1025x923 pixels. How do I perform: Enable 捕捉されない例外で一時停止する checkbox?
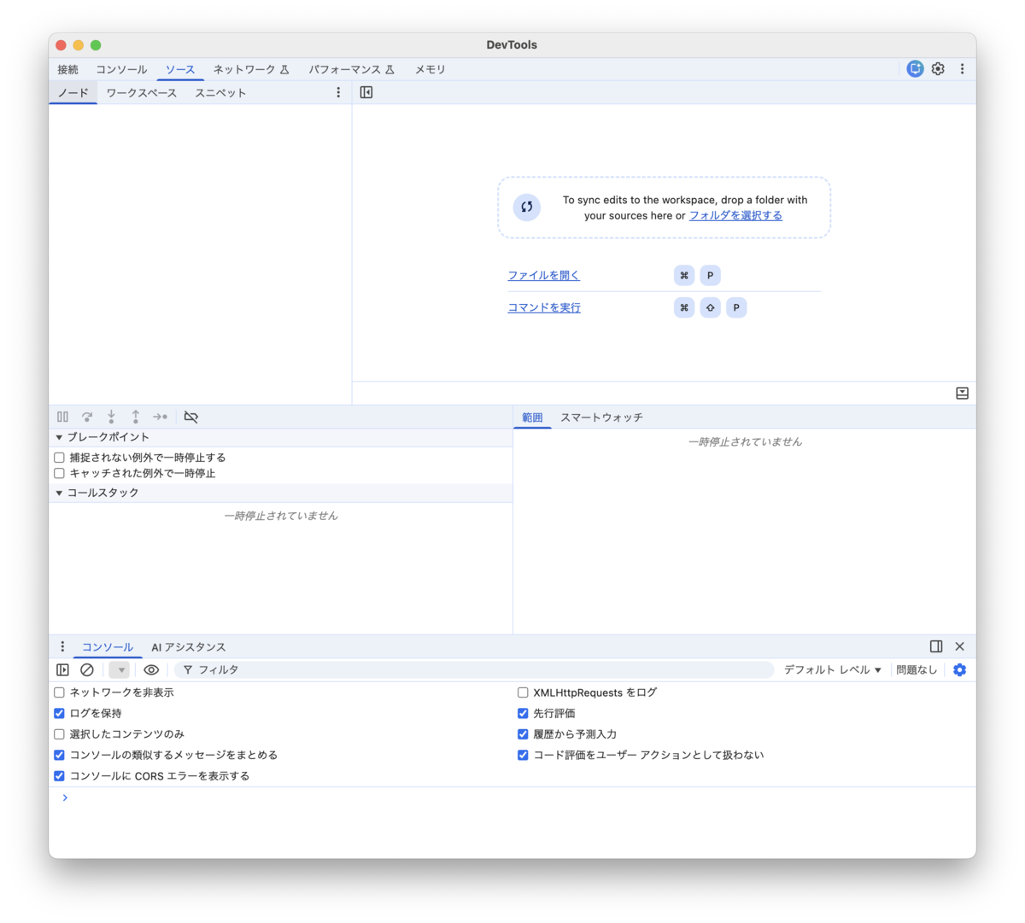click(x=59, y=458)
